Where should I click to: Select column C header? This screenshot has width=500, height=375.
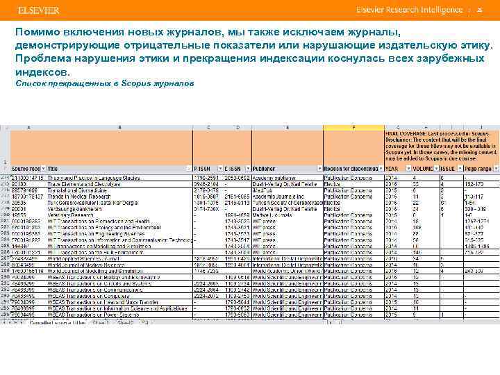click(x=208, y=128)
